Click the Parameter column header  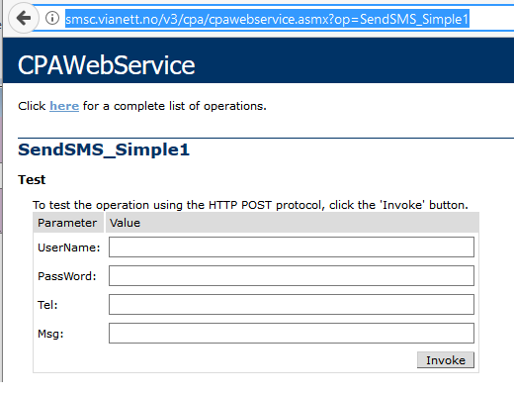(x=67, y=223)
